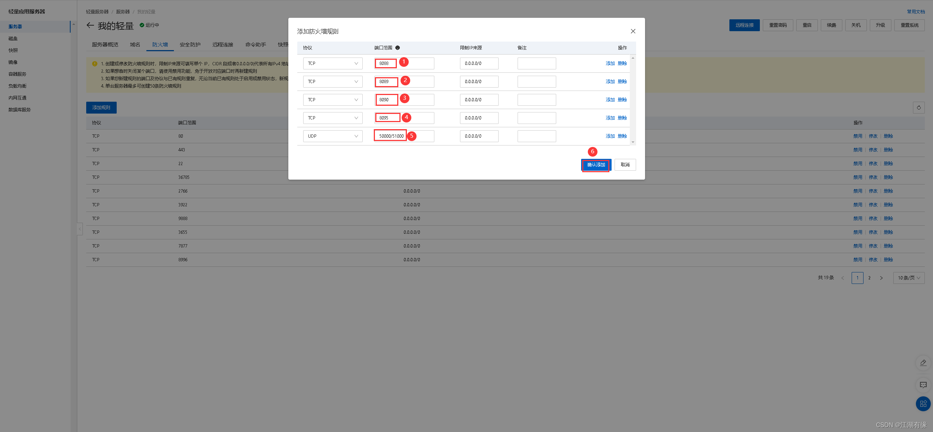The height and width of the screenshot is (432, 933).
Task: Switch to the 安全防护 tab
Action: coord(190,45)
